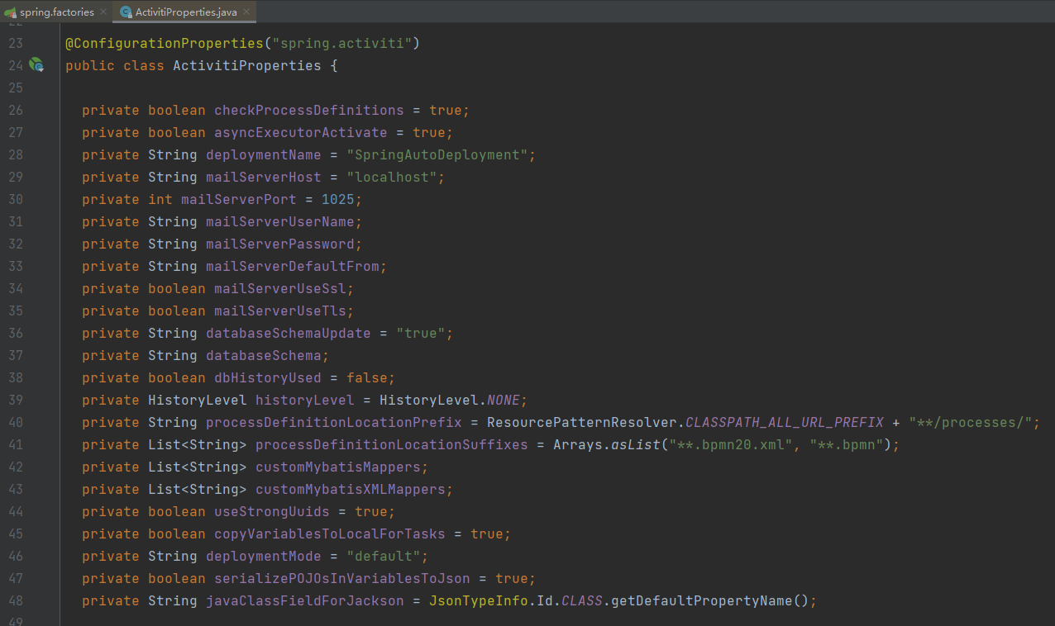Click the CLASS constant on line 48
This screenshot has height=626, width=1055.
click(582, 600)
